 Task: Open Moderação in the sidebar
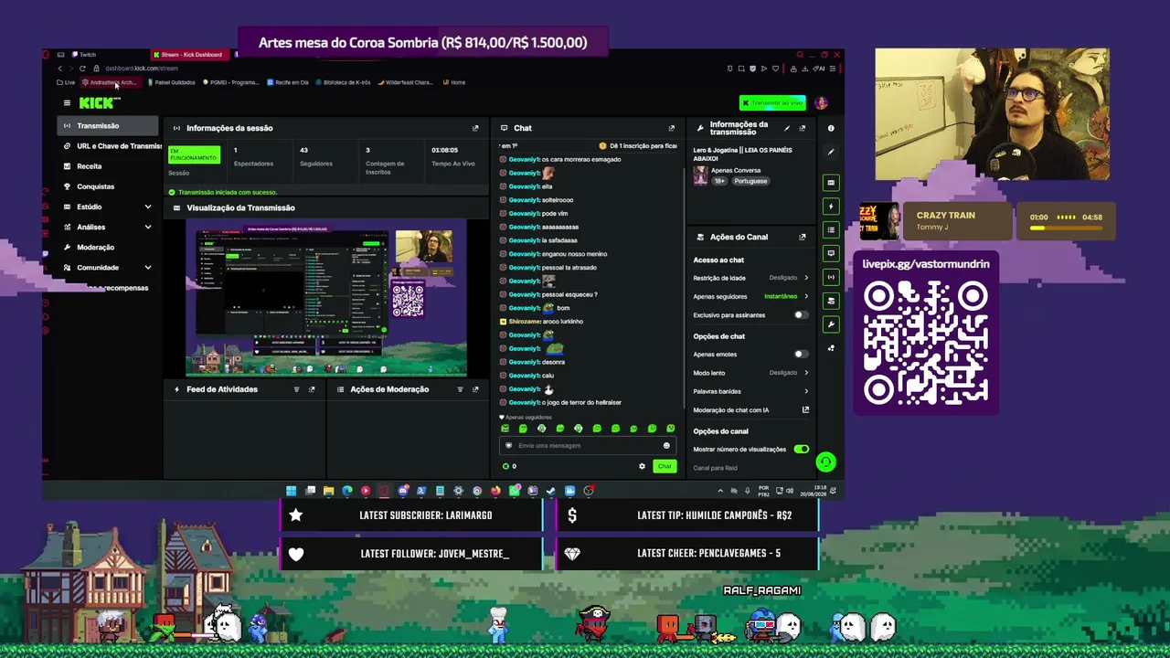pos(95,248)
